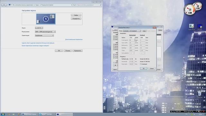The image size is (206, 116).
Task: Click Cancel in the Detailed Resolution dialog
Action: pos(152,69)
